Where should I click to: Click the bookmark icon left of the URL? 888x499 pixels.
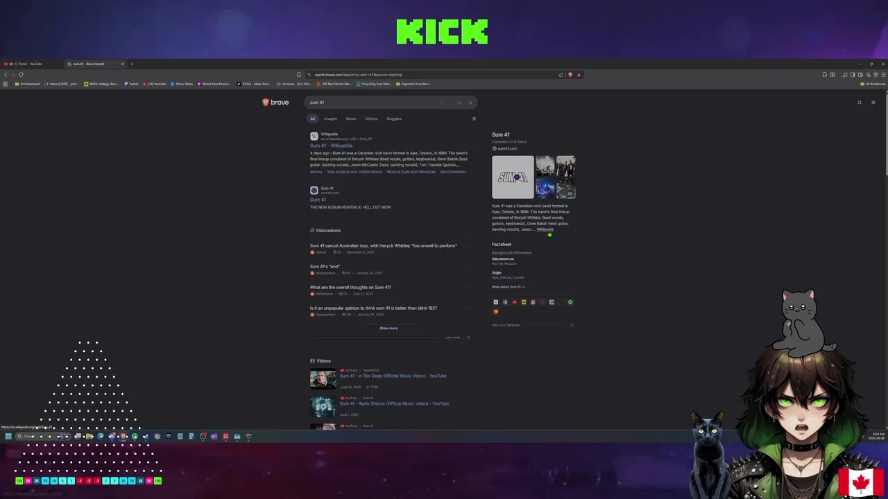point(299,75)
